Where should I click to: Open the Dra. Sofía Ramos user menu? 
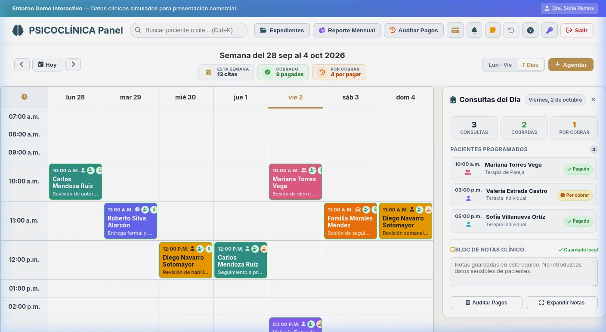pyautogui.click(x=569, y=8)
